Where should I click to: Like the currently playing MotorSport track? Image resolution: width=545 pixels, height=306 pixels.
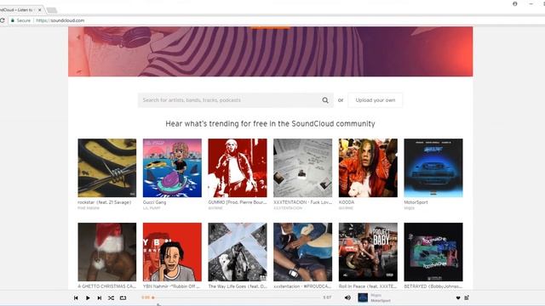pyautogui.click(x=458, y=297)
